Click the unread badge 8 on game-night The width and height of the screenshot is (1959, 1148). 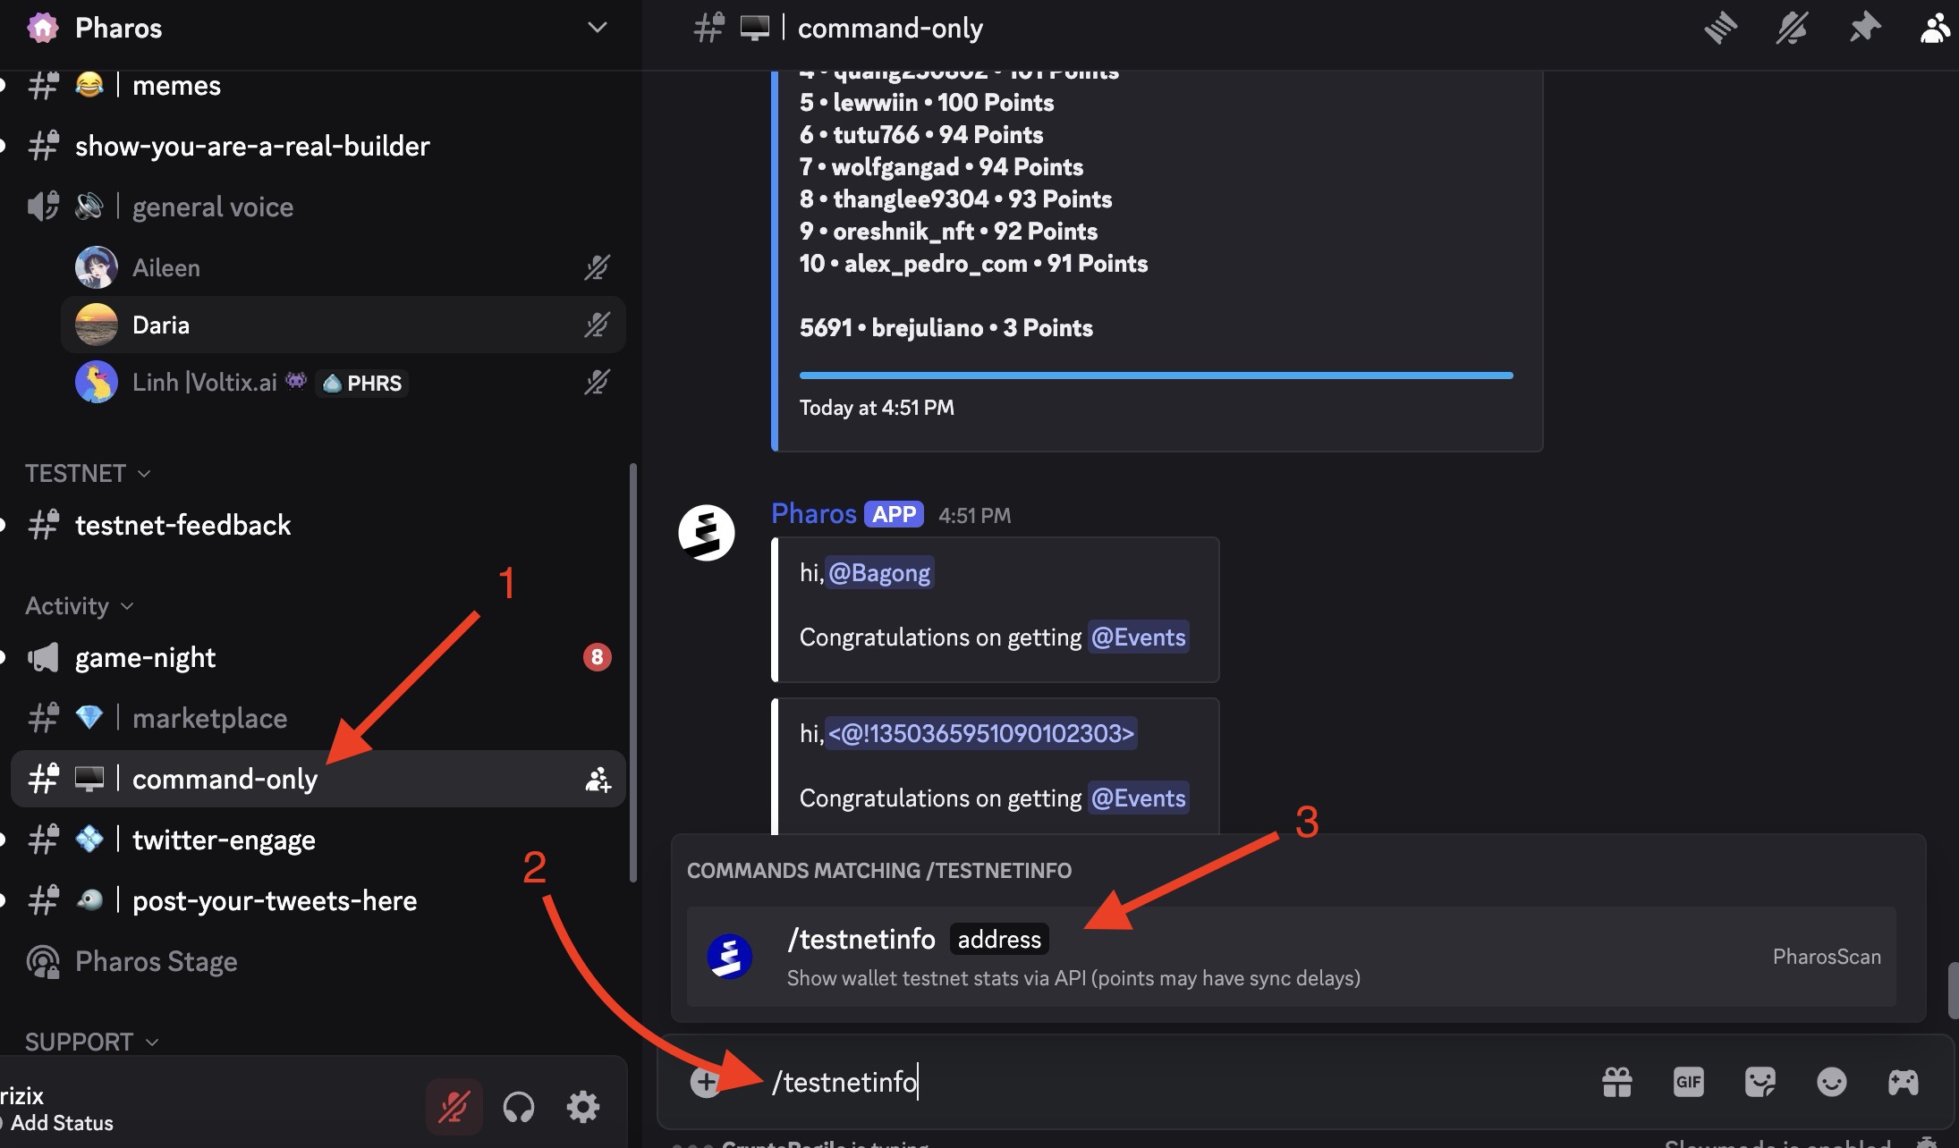coord(597,657)
